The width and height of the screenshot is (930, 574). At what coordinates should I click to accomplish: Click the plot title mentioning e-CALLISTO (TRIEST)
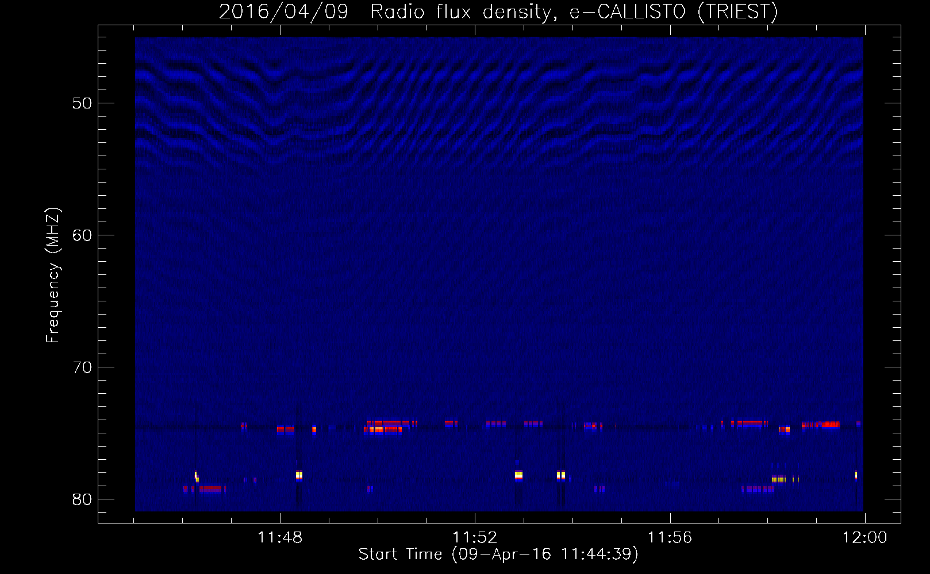498,11
